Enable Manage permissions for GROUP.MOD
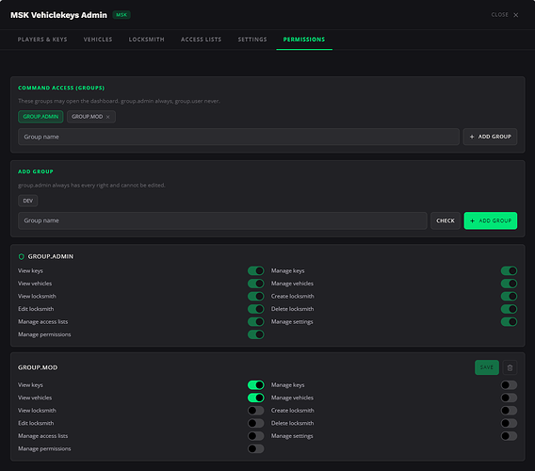 (x=256, y=448)
